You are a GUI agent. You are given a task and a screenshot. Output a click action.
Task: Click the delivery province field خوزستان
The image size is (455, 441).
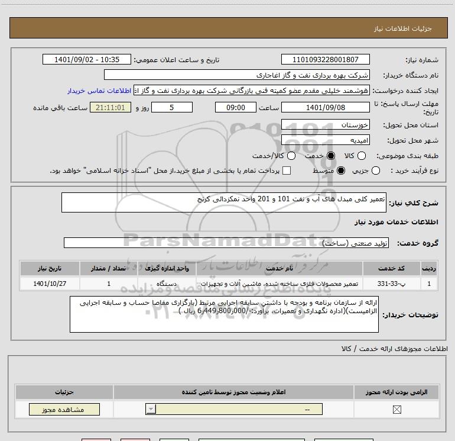[325, 125]
